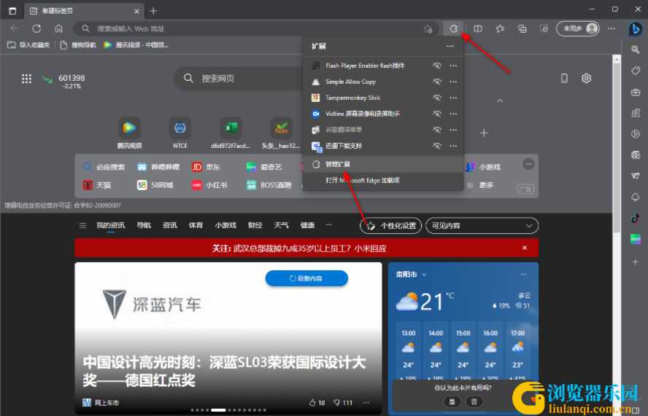Screen dimensions: 648x416
Task: Click 个性化设置 button
Action: point(390,226)
